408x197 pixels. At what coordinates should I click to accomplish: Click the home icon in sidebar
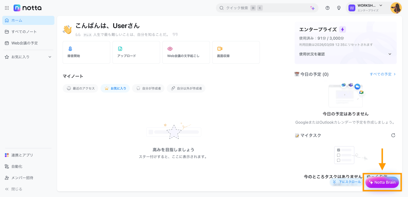tap(7, 20)
